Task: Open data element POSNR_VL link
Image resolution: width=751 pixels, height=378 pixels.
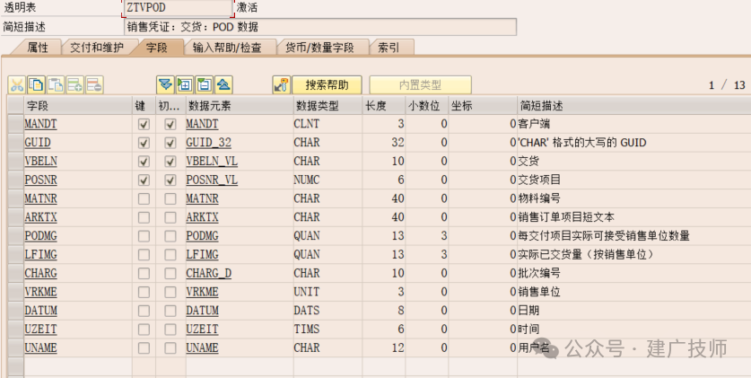Action: coord(212,180)
